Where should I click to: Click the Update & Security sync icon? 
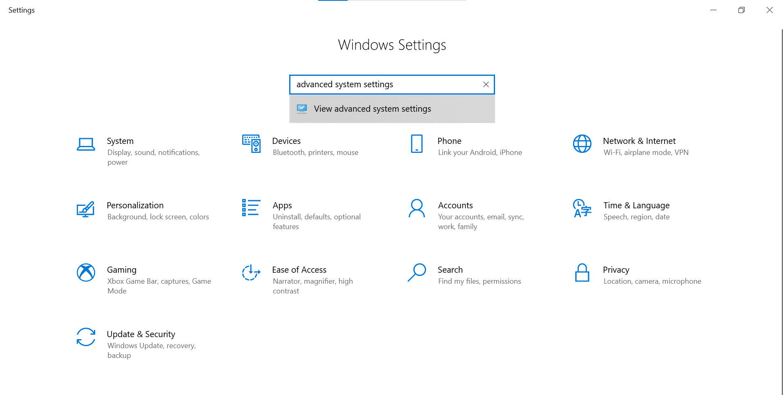tap(86, 337)
